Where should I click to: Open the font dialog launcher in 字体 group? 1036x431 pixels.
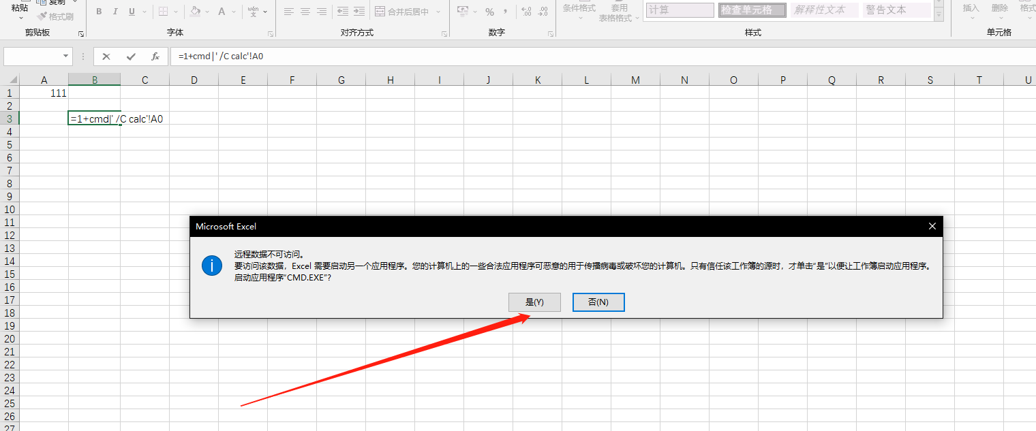click(271, 33)
